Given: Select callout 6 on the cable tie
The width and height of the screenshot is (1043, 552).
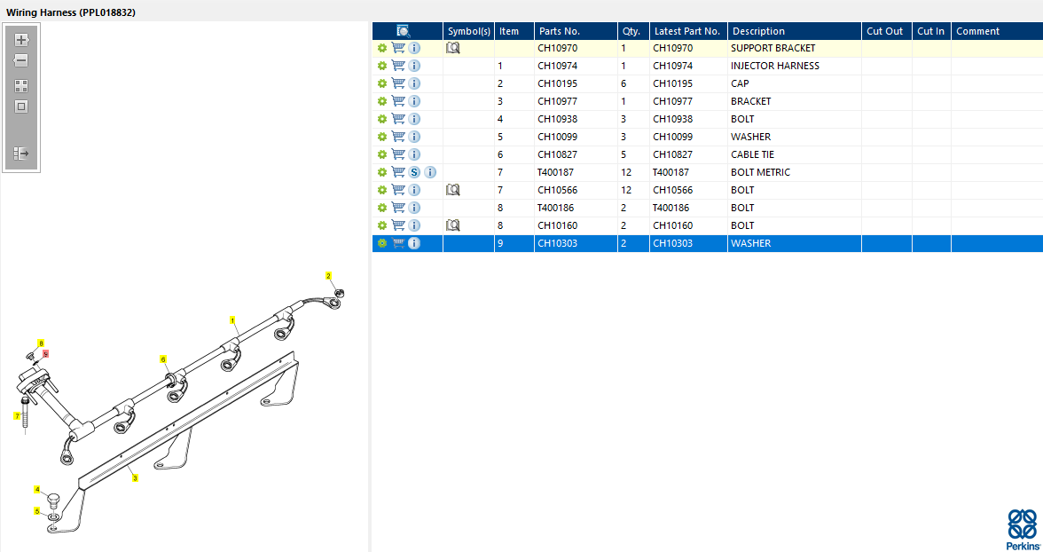Looking at the screenshot, I should tap(163, 359).
